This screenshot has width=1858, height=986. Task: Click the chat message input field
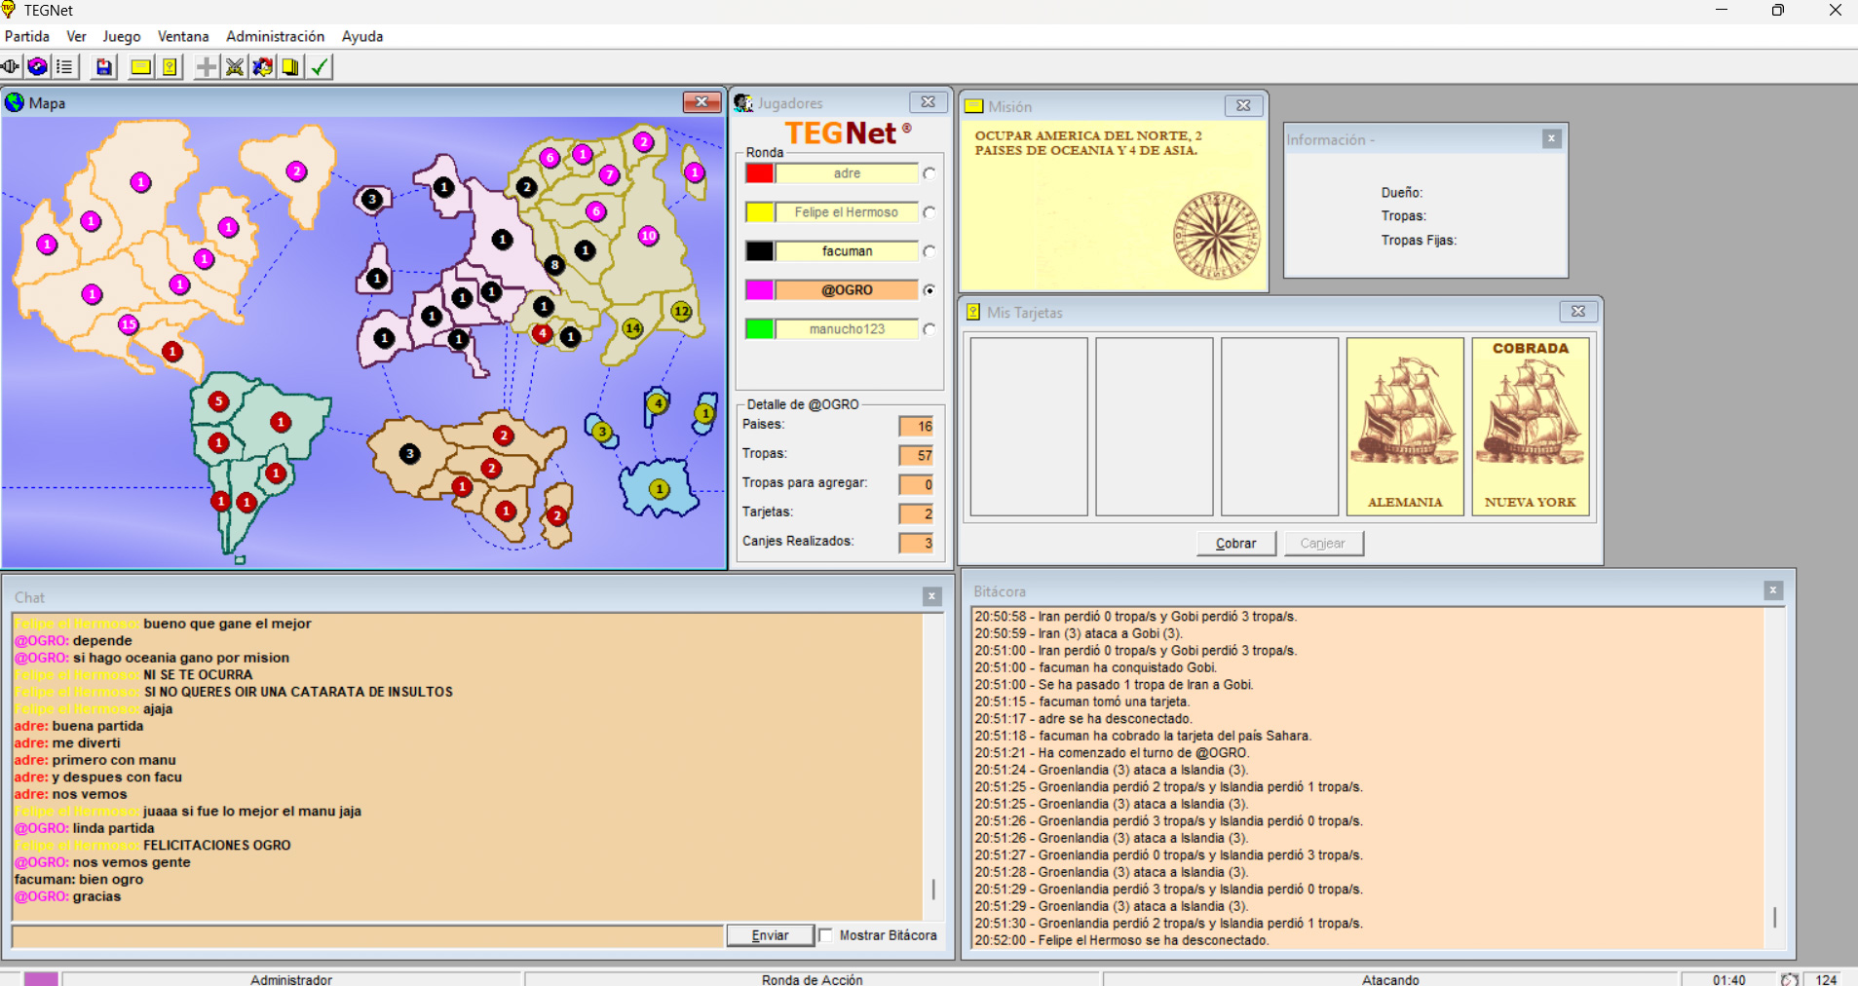[x=367, y=935]
